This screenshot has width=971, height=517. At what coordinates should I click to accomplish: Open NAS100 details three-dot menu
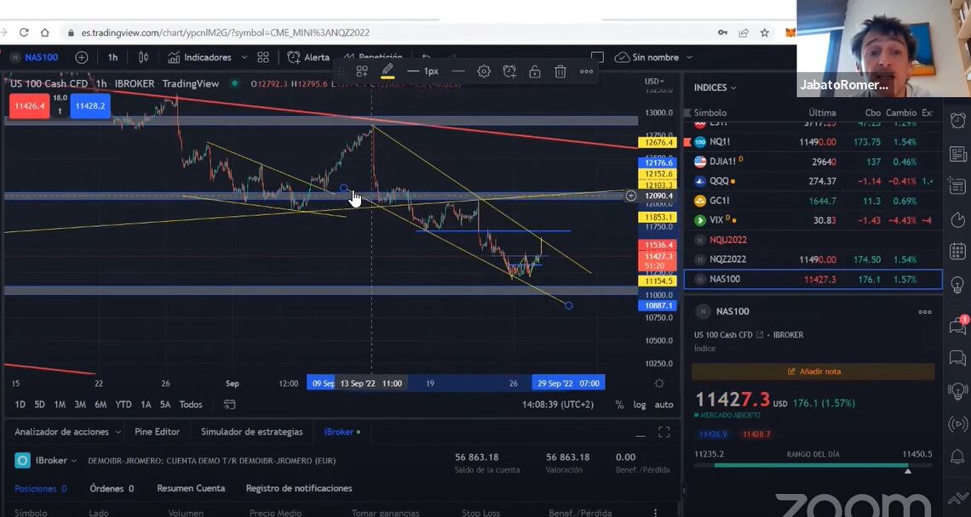point(924,312)
